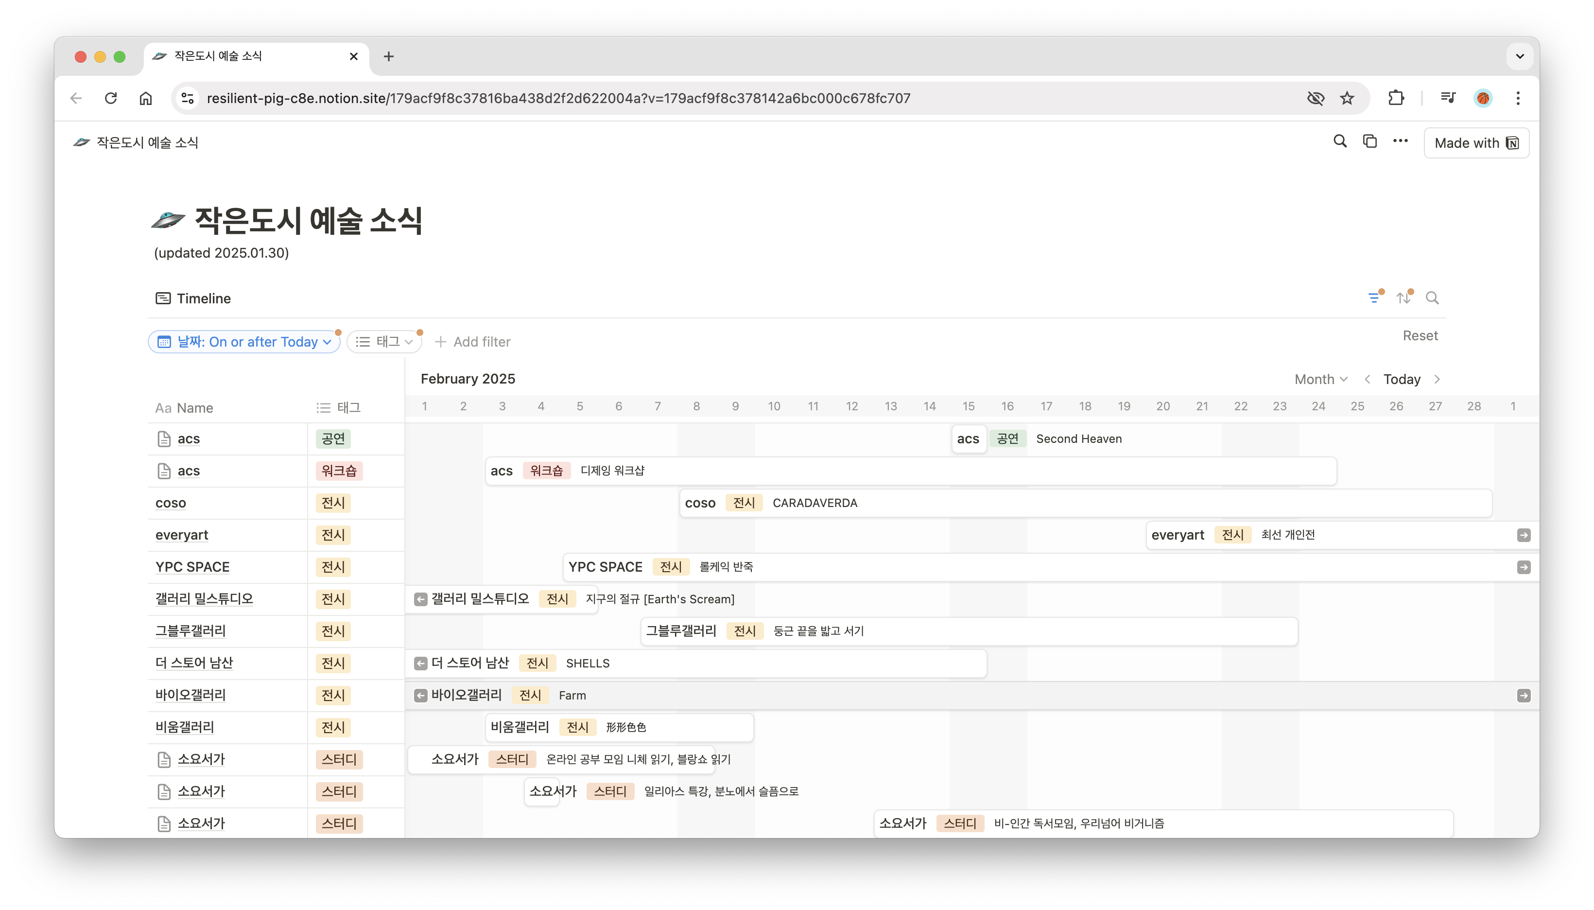
Task: Click the tracking protection eye icon
Action: pos(1316,98)
